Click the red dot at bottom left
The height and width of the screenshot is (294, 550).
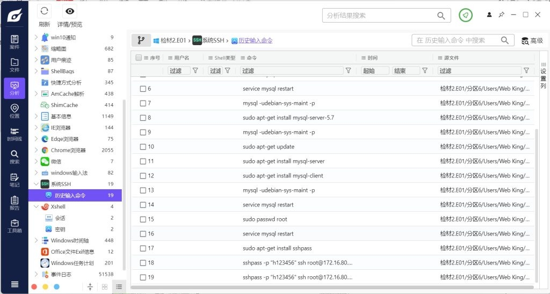(x=34, y=287)
